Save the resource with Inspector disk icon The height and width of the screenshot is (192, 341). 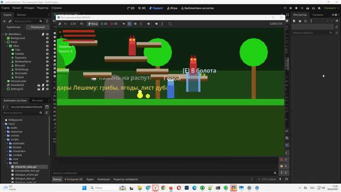tap(306, 21)
